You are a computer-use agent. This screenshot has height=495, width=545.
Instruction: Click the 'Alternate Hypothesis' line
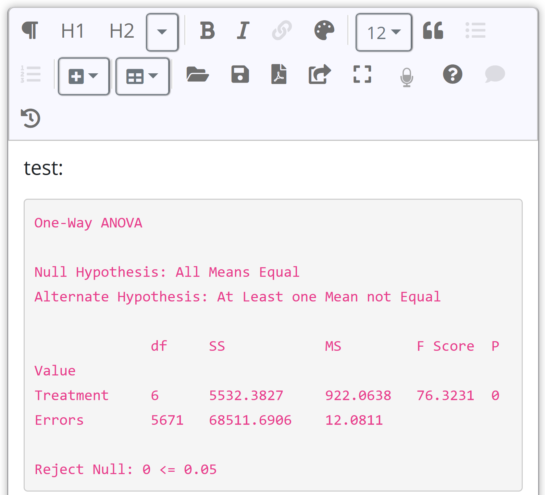pyautogui.click(x=238, y=297)
